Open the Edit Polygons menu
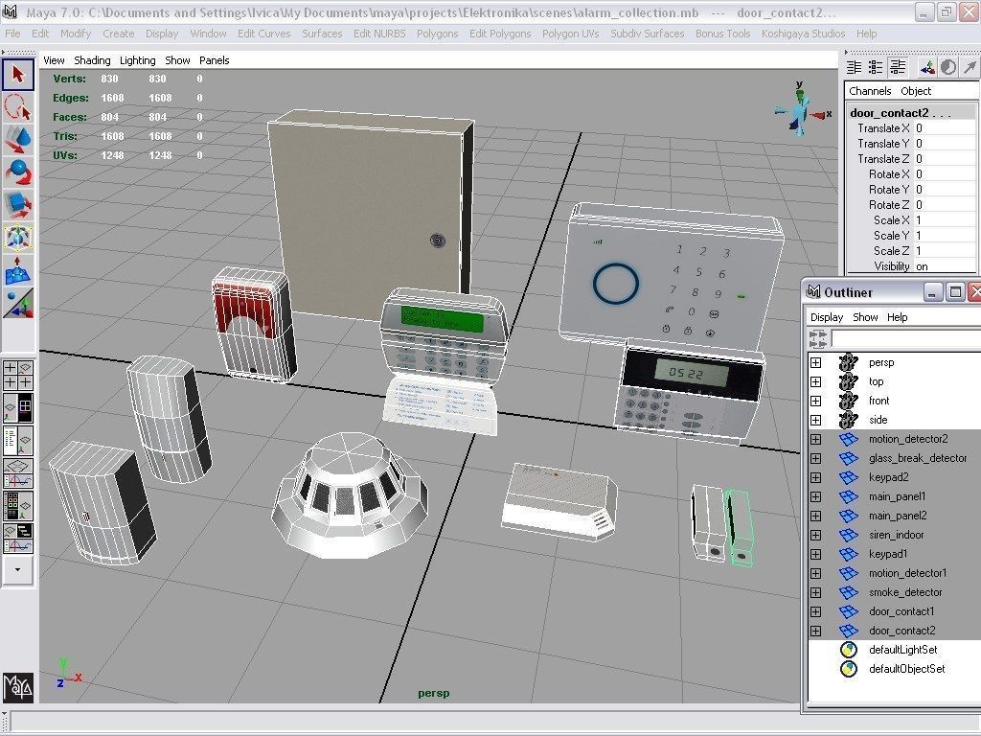 click(500, 34)
